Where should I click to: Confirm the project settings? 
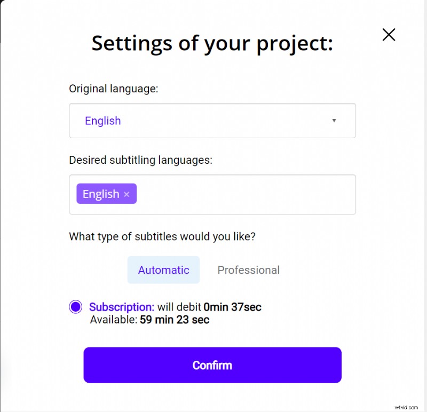(212, 365)
